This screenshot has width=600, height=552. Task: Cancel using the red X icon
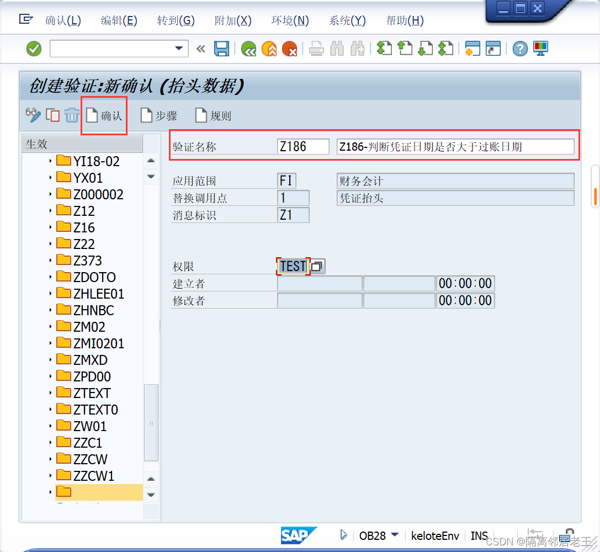289,49
